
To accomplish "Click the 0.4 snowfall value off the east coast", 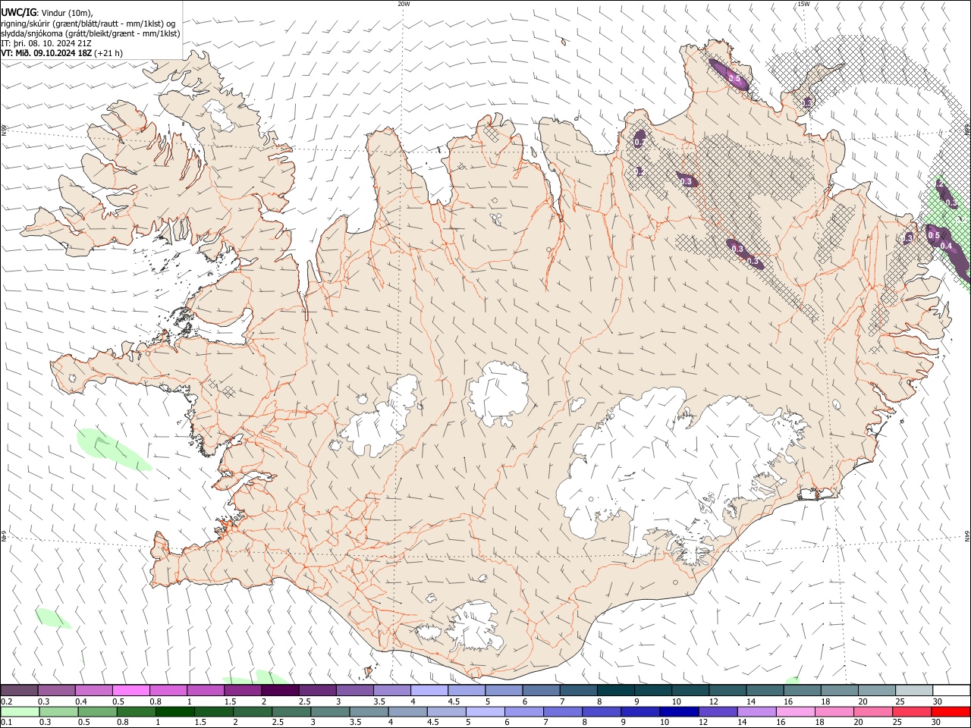I will click(946, 246).
